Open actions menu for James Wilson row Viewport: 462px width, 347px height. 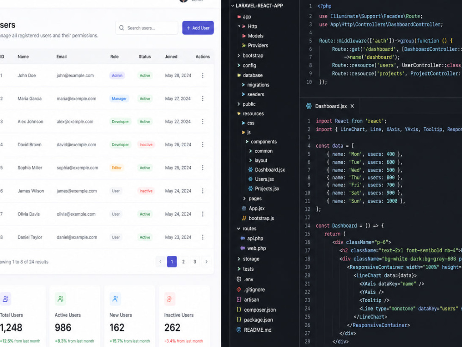[203, 191]
